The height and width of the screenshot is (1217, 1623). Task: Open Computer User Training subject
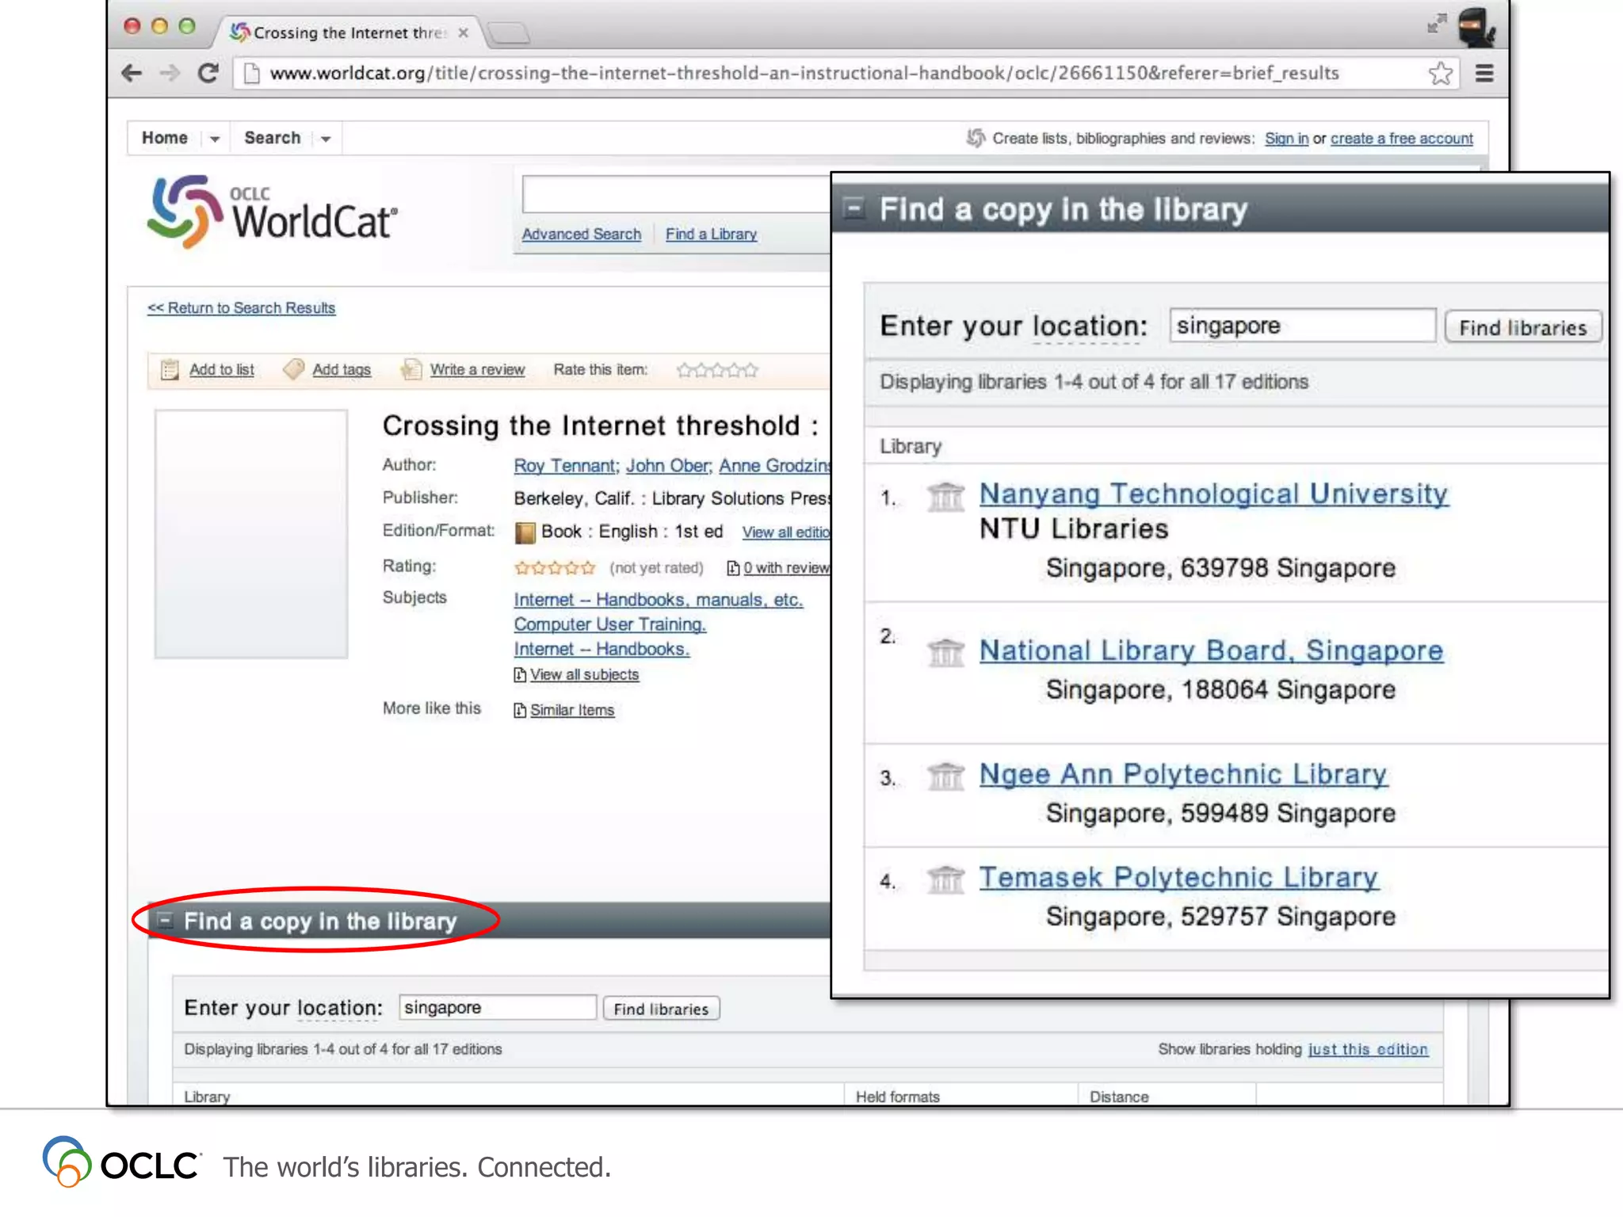click(609, 625)
